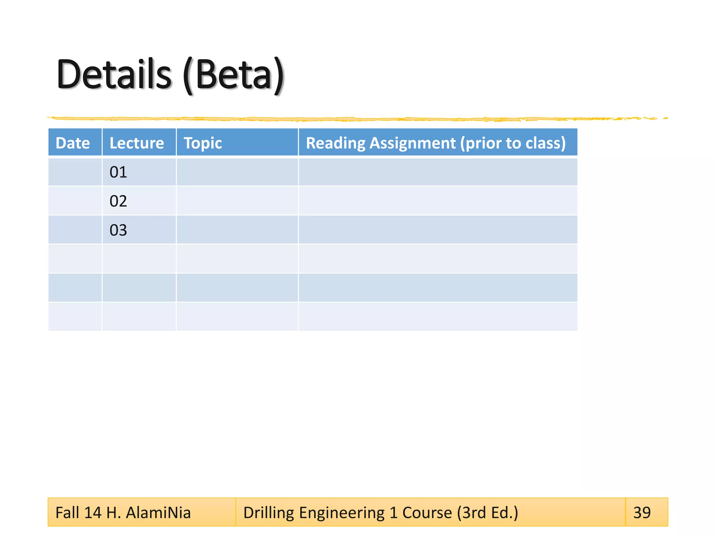Click the footer text 'Fall 14 H. AlamiNia'
The height and width of the screenshot is (537, 716).
[123, 513]
